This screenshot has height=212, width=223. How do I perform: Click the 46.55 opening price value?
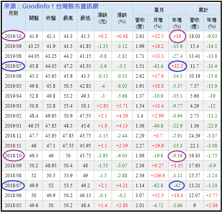34,126
